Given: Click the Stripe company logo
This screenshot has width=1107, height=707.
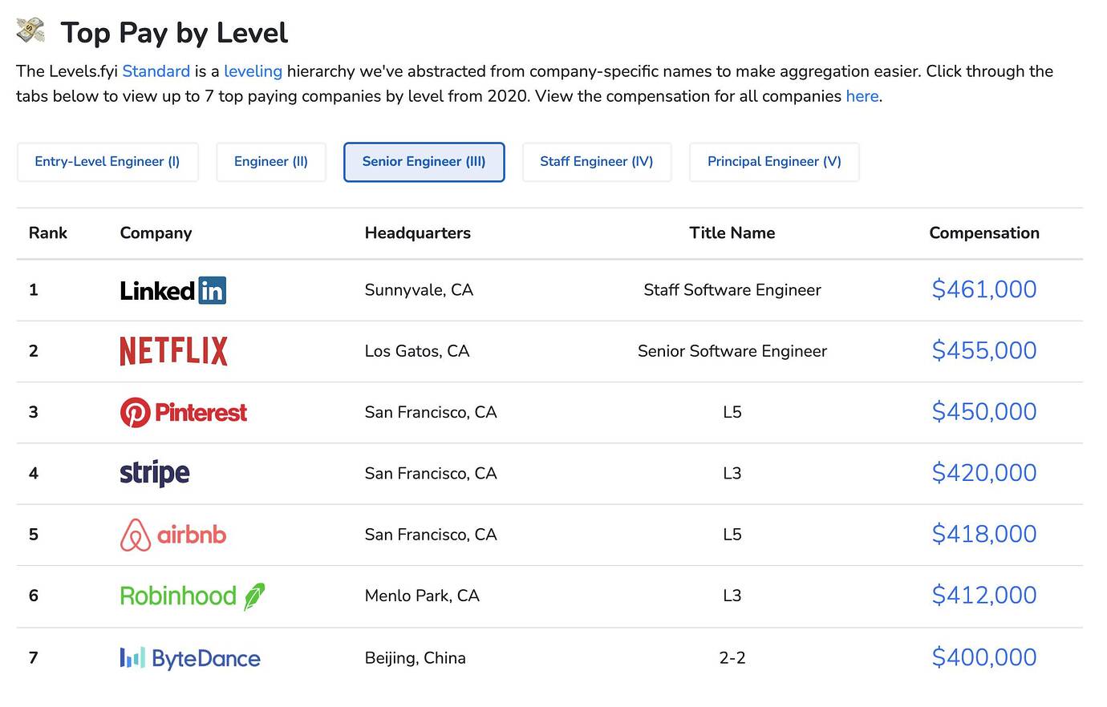Looking at the screenshot, I should coord(154,473).
